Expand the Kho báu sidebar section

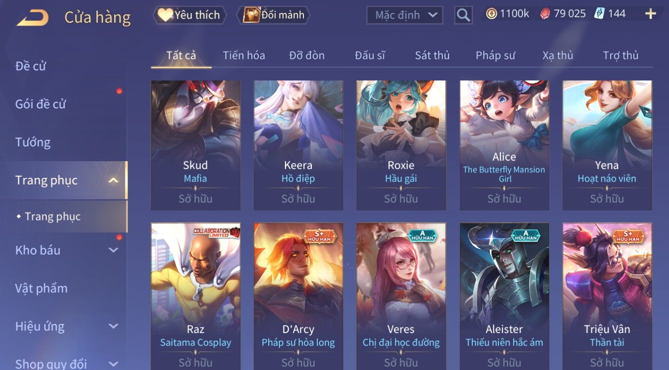[113, 250]
